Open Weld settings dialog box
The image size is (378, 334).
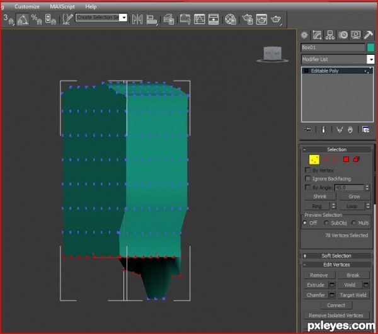(366, 285)
